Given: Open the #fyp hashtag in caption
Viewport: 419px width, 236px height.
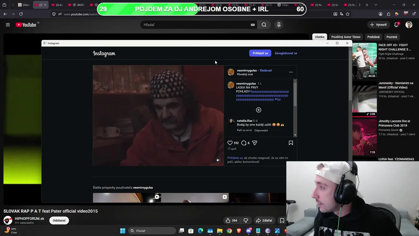Looking at the screenshot, I should [278, 99].
